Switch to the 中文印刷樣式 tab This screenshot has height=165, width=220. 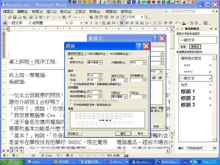coord(119,54)
